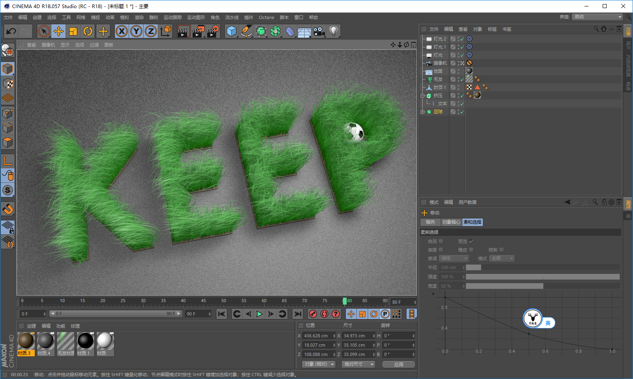
Task: Click the Make Editable icon
Action: coord(8,50)
